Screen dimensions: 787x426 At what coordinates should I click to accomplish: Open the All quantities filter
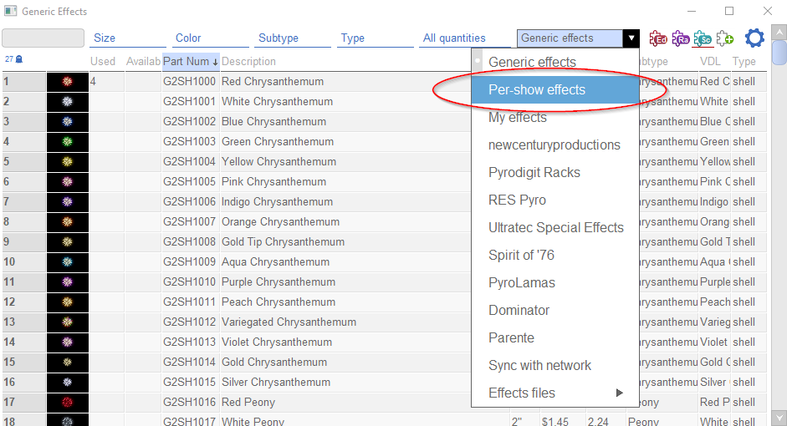coord(464,38)
